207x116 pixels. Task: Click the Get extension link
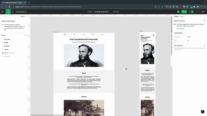pyautogui.click(x=180, y=29)
